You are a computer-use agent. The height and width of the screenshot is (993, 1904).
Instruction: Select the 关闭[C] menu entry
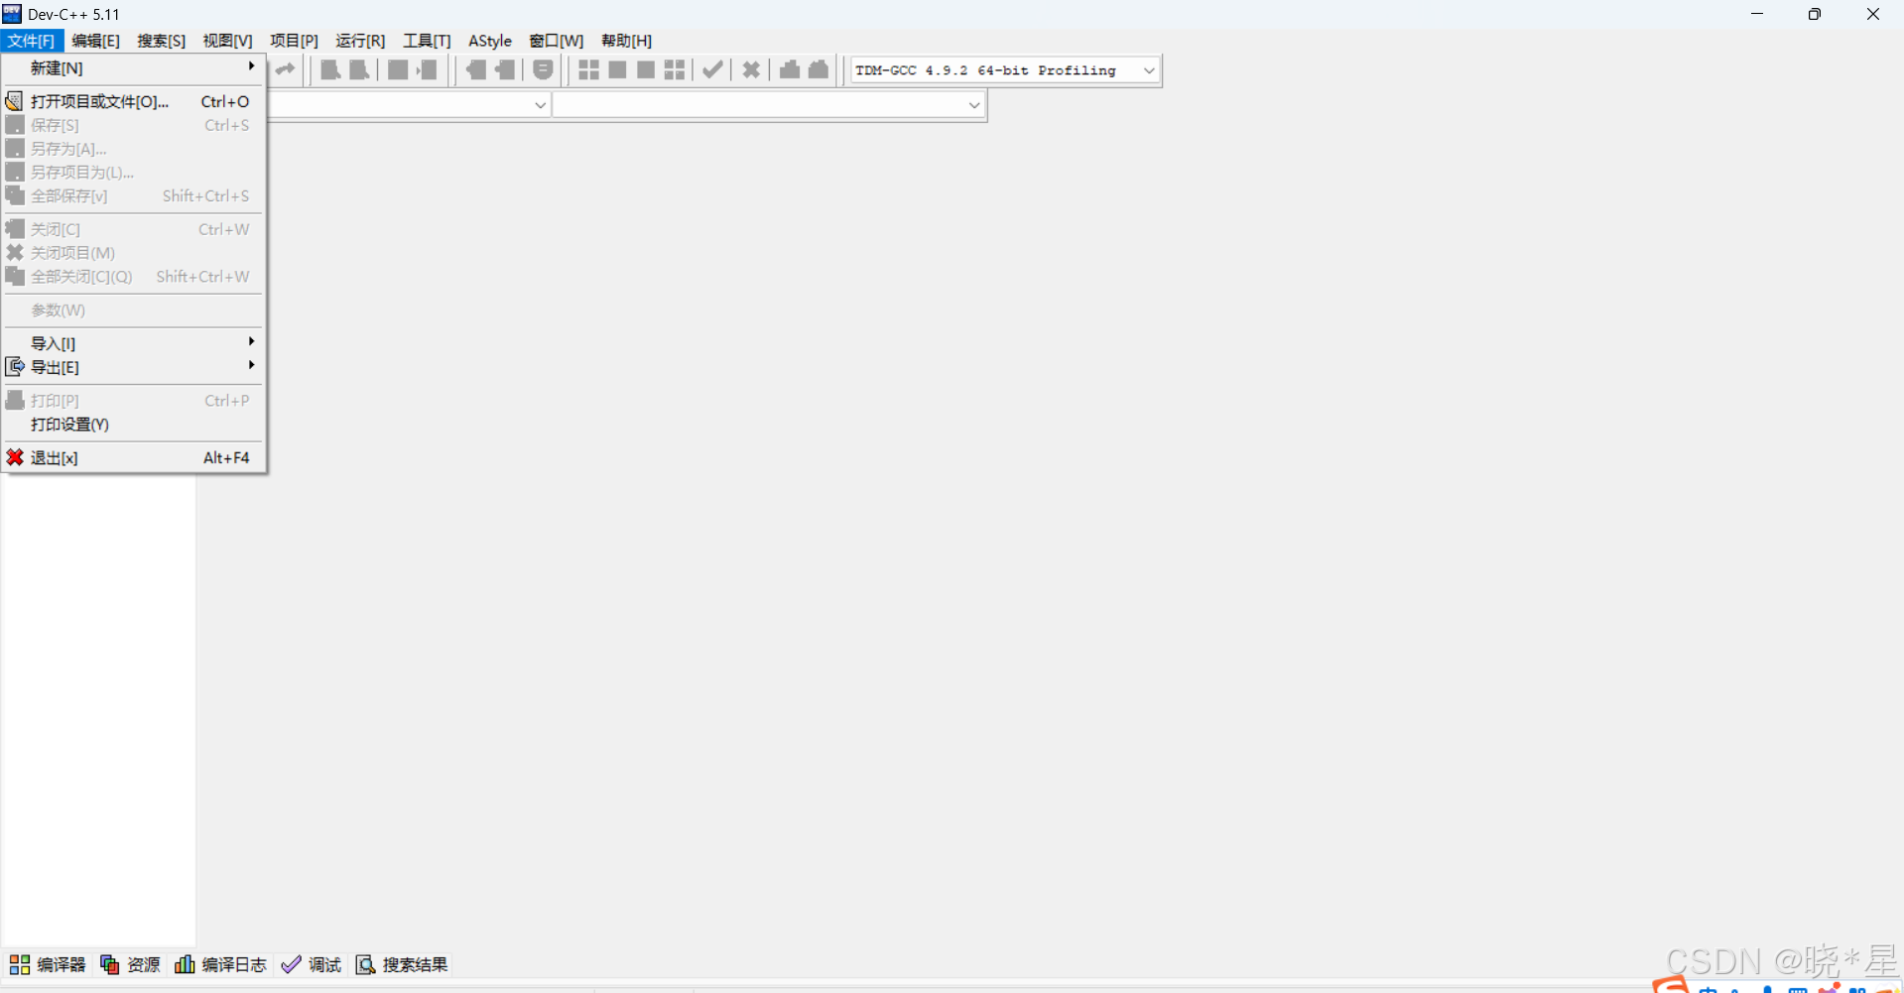click(x=134, y=229)
